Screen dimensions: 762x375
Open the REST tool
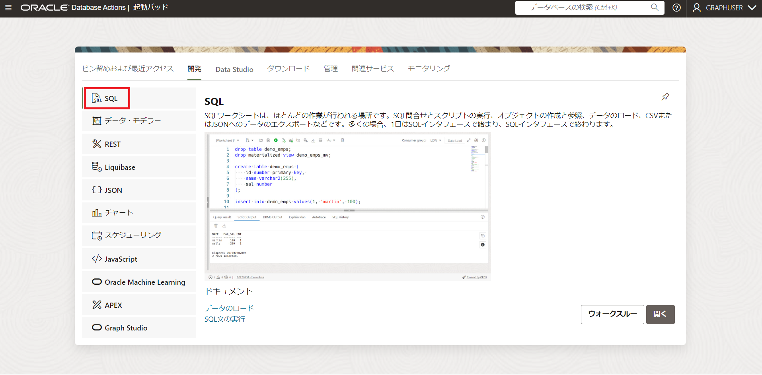113,144
